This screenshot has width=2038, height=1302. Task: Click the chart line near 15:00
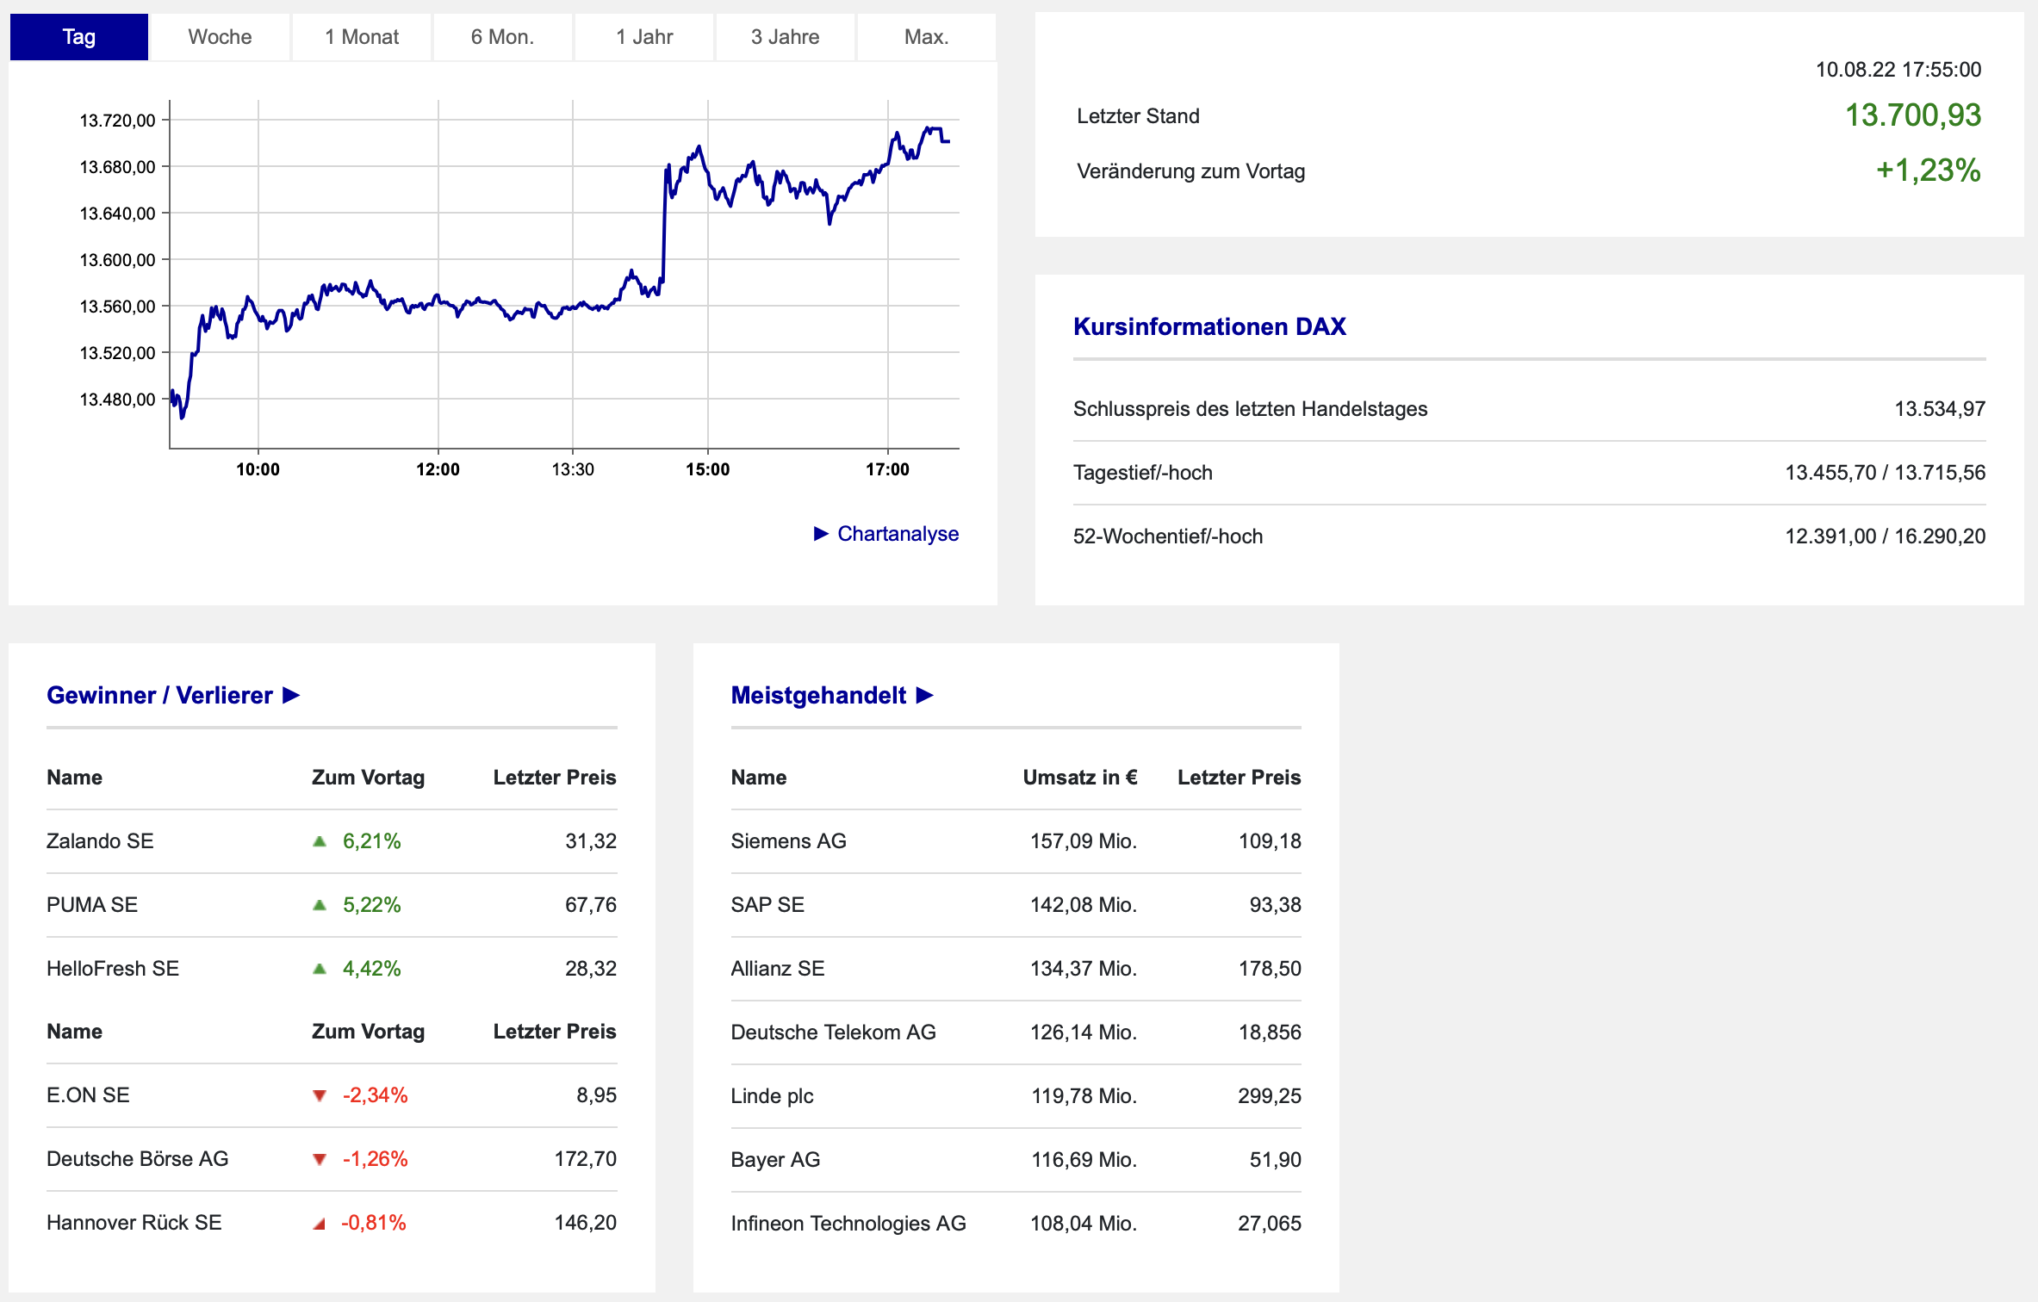point(708,175)
